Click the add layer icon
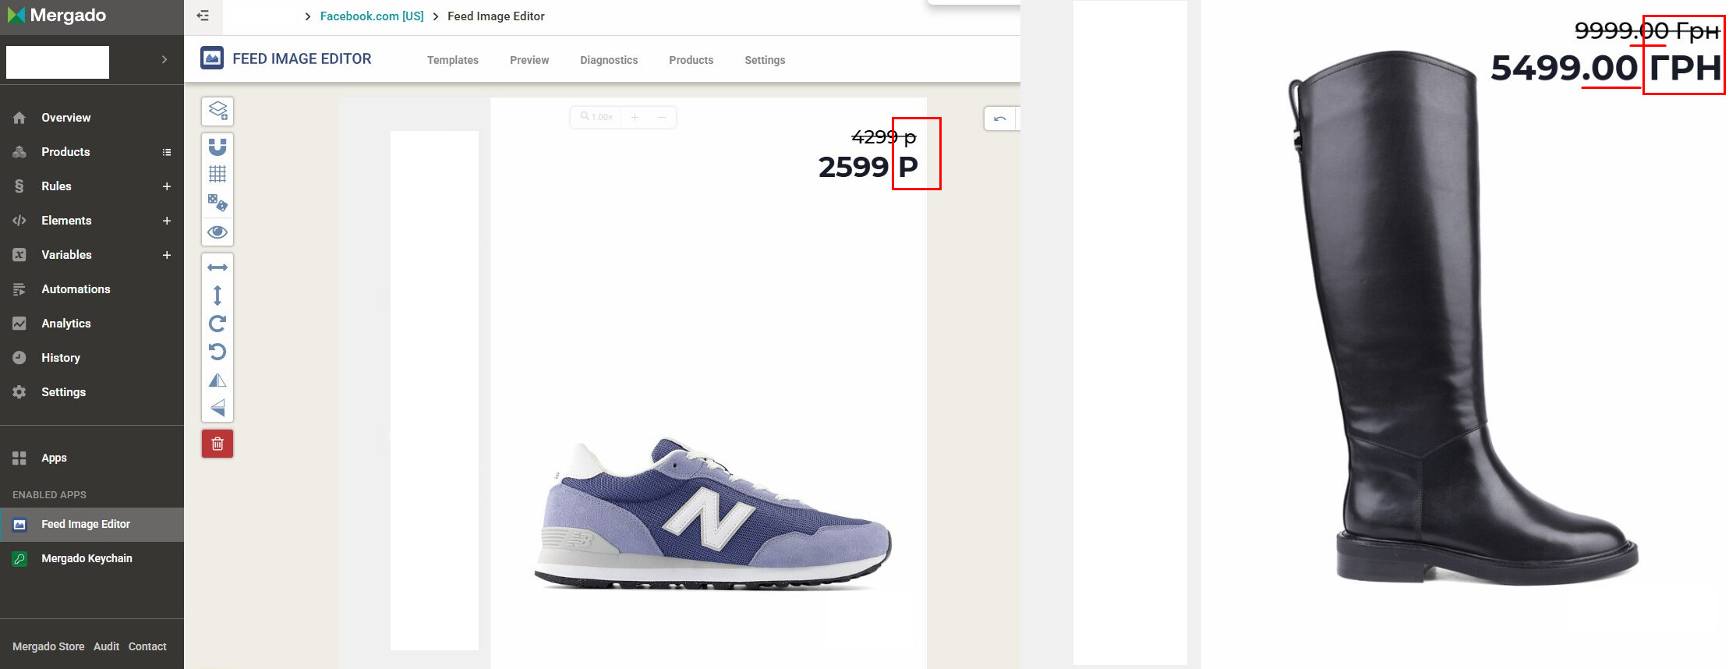The image size is (1729, 669). coord(217,111)
